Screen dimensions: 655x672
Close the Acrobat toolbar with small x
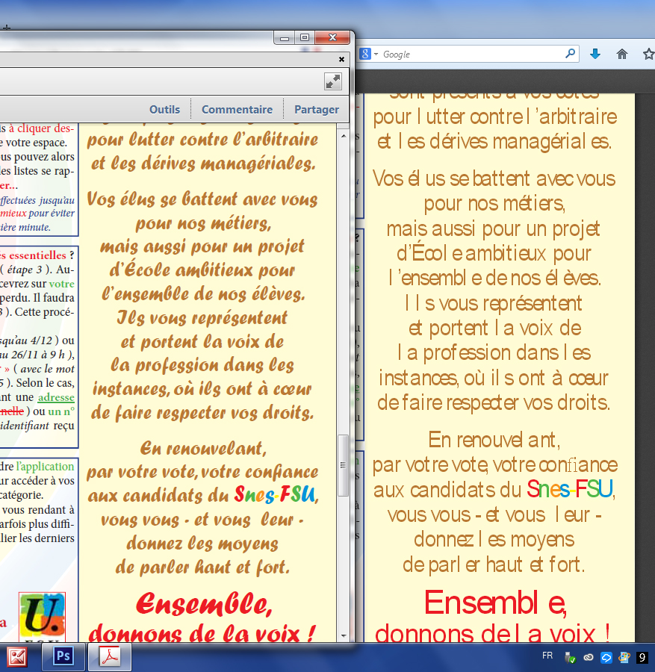point(341,59)
